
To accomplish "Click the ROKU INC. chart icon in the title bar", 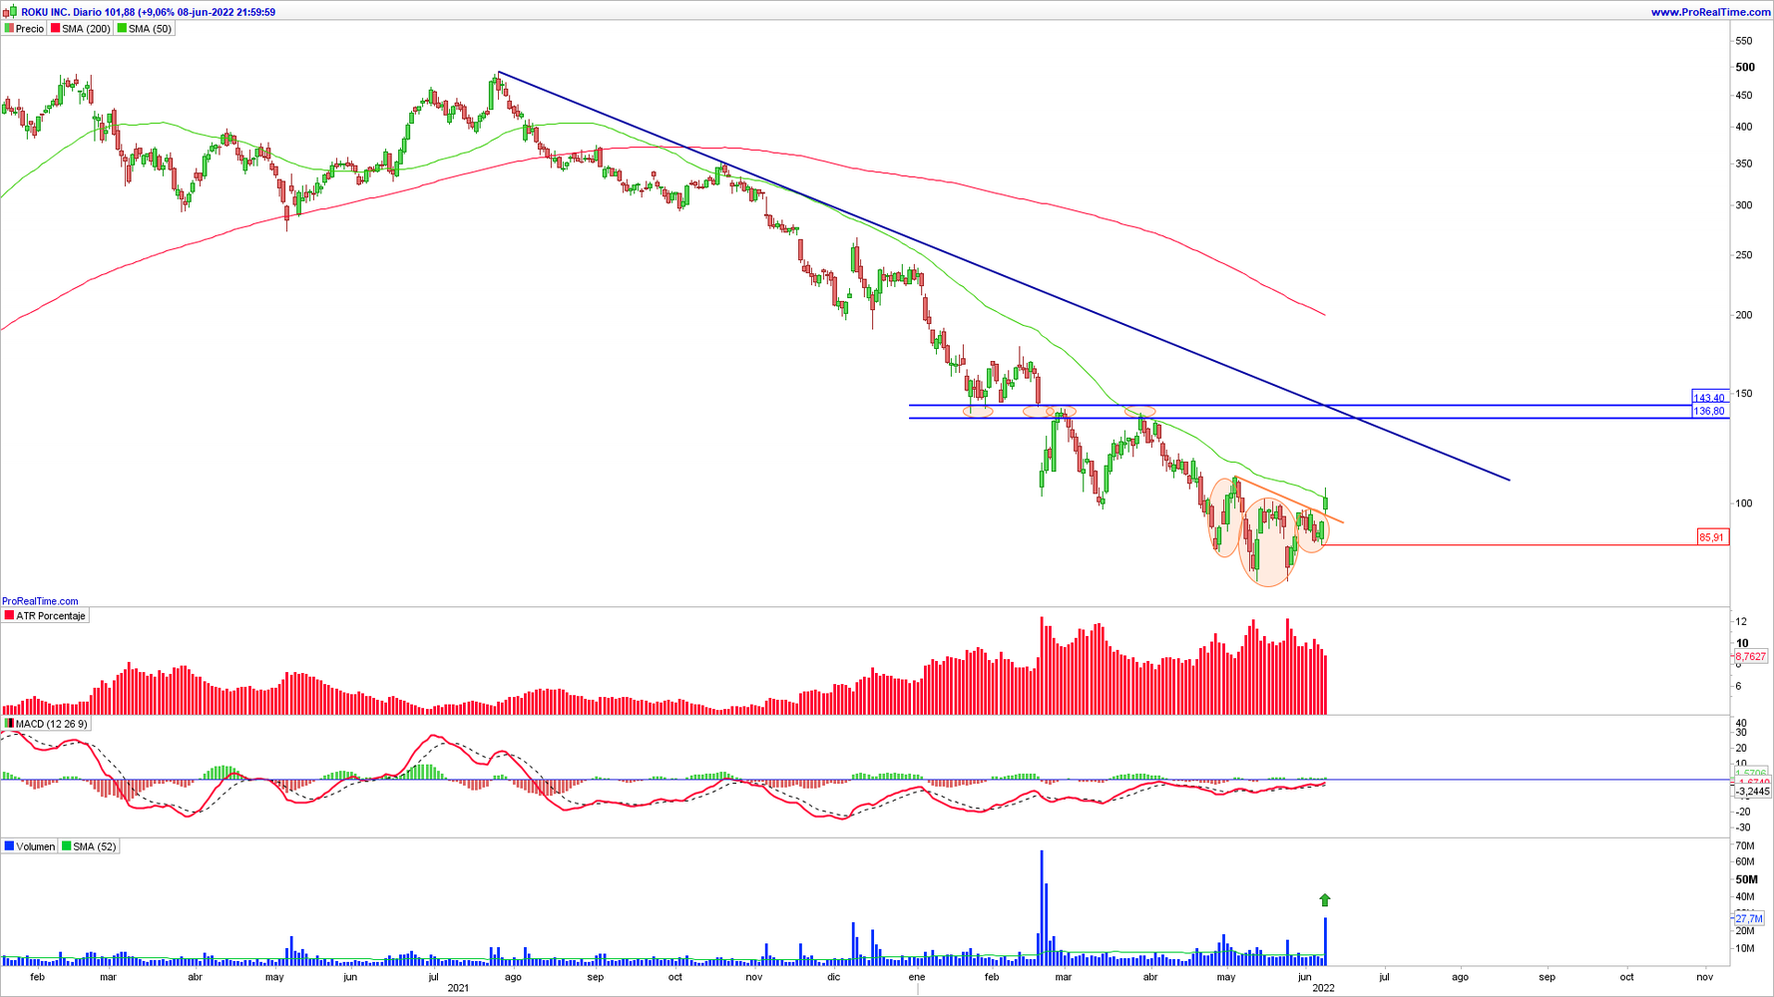I will coord(11,12).
